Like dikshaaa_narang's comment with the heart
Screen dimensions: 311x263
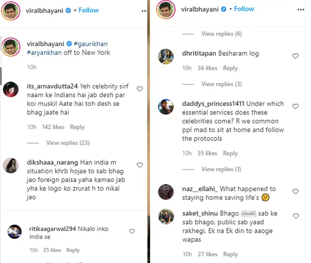[x=140, y=165]
